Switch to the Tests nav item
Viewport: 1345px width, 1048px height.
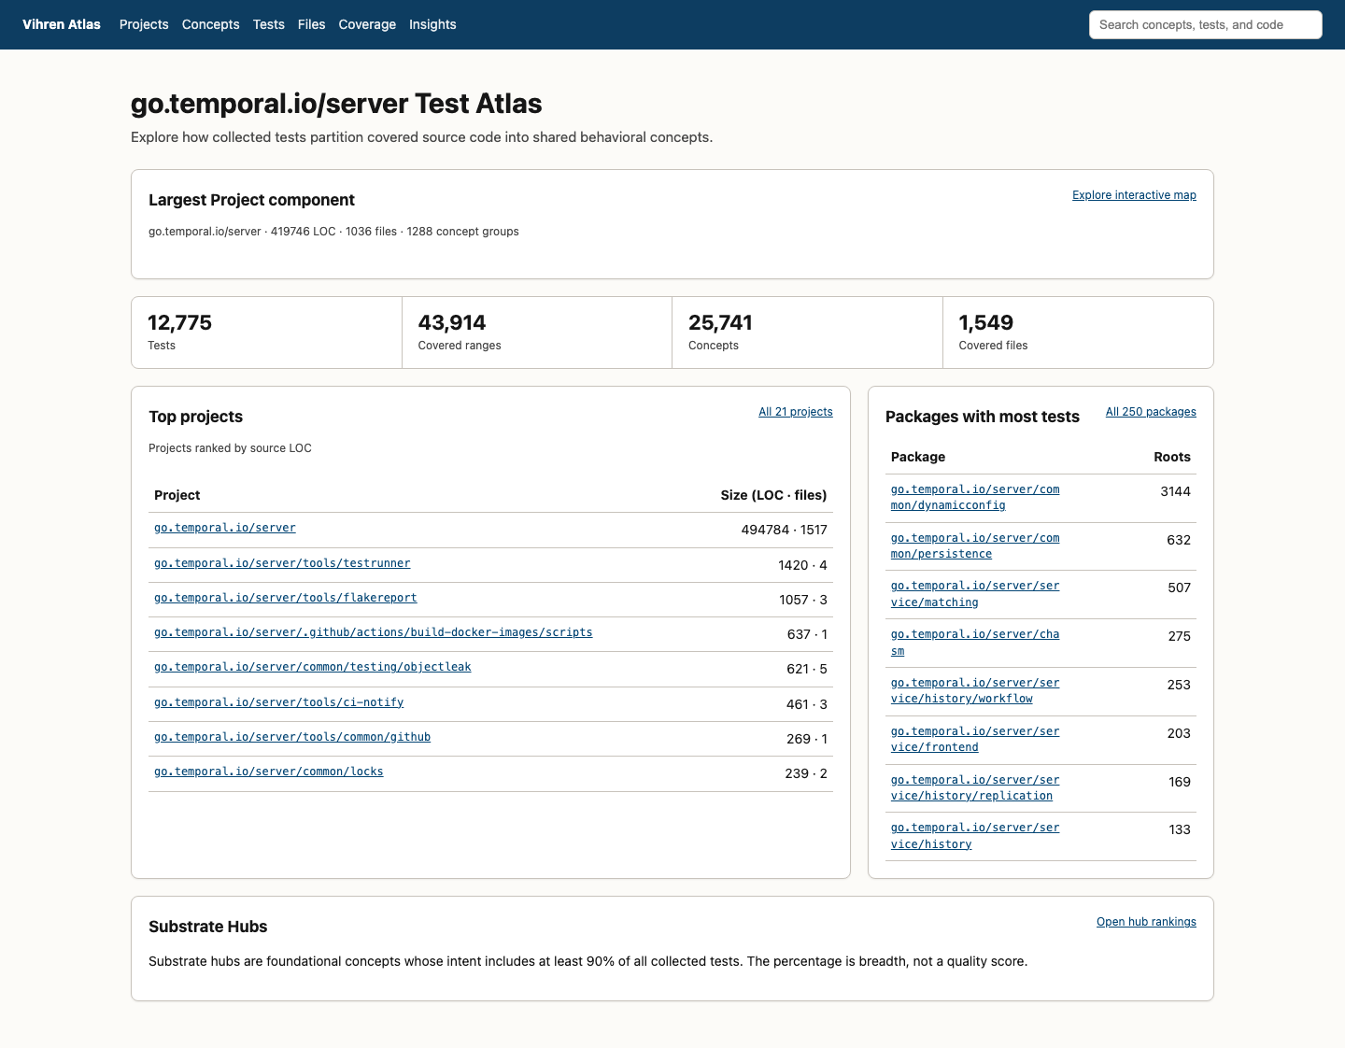268,24
